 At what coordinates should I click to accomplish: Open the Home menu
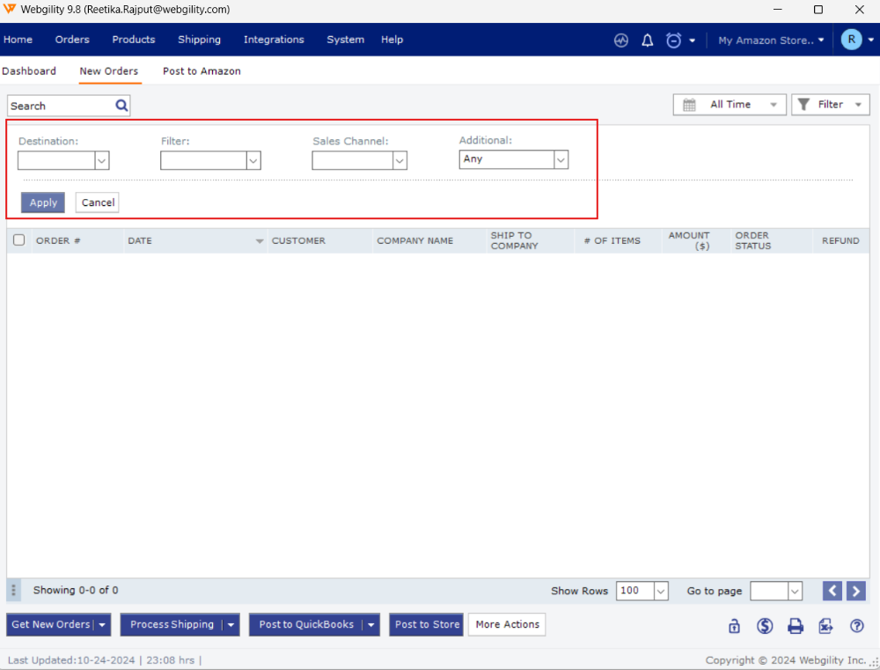click(18, 40)
